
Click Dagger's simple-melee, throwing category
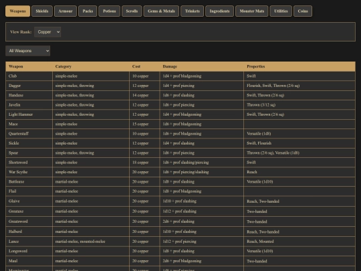pyautogui.click(x=74, y=86)
